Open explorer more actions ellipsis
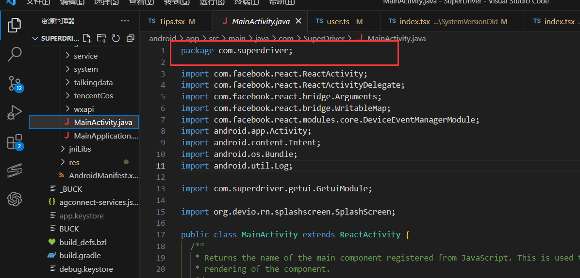Screen dimensions: 580x278 point(125,21)
